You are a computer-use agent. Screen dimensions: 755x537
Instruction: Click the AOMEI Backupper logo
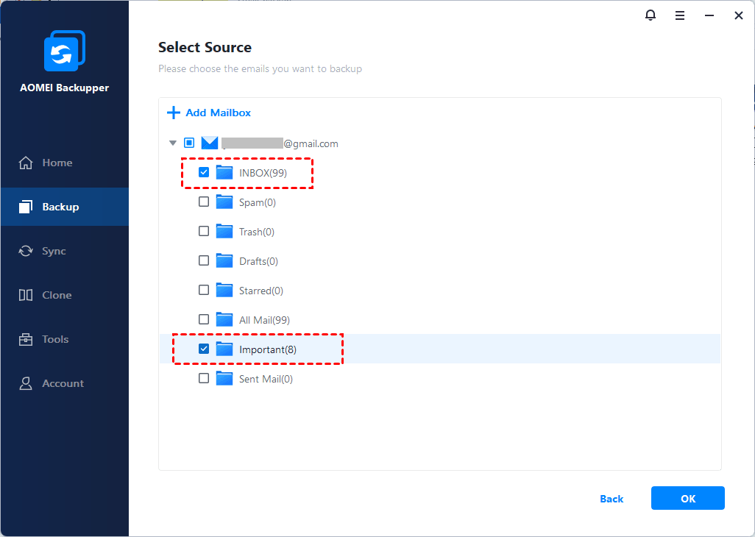pyautogui.click(x=65, y=51)
